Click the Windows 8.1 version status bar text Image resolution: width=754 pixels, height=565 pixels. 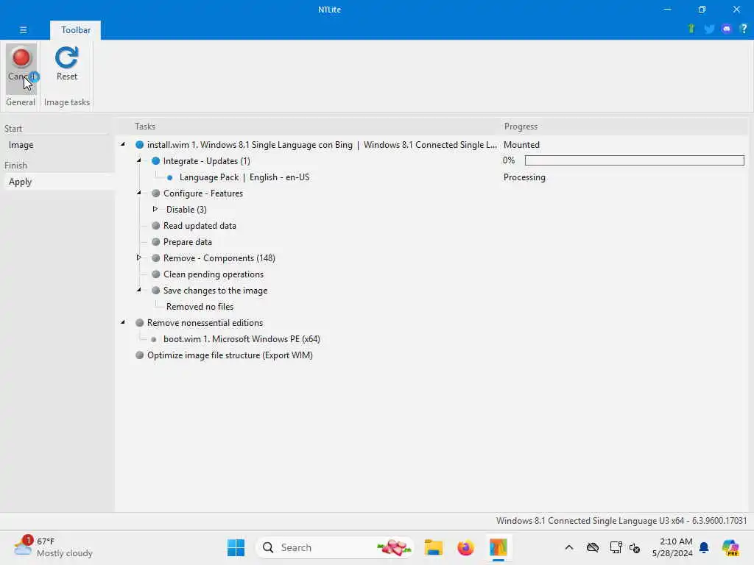[621, 521]
